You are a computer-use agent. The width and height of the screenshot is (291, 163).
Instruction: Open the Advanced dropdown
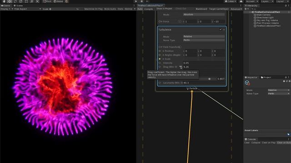click(x=236, y=9)
